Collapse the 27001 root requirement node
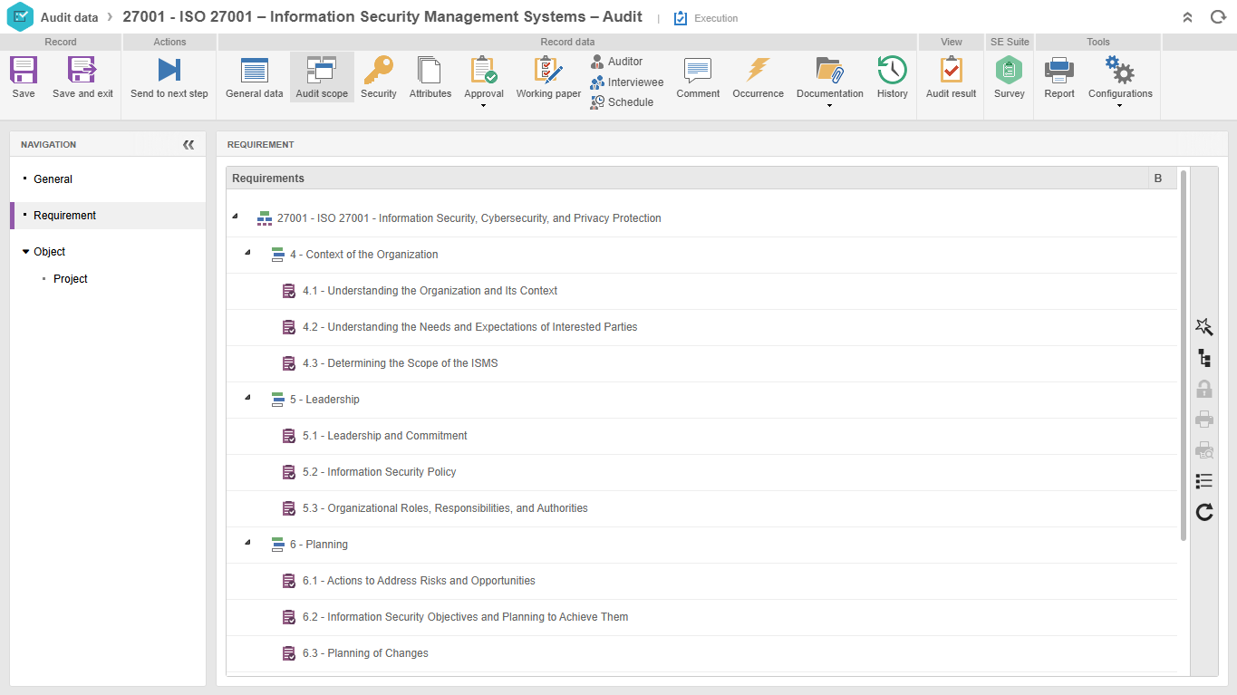 point(236,217)
